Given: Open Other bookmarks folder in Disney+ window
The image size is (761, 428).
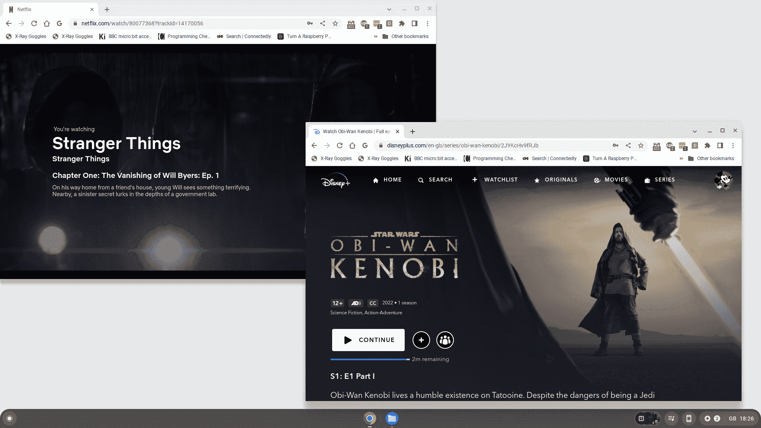Looking at the screenshot, I should pyautogui.click(x=711, y=159).
